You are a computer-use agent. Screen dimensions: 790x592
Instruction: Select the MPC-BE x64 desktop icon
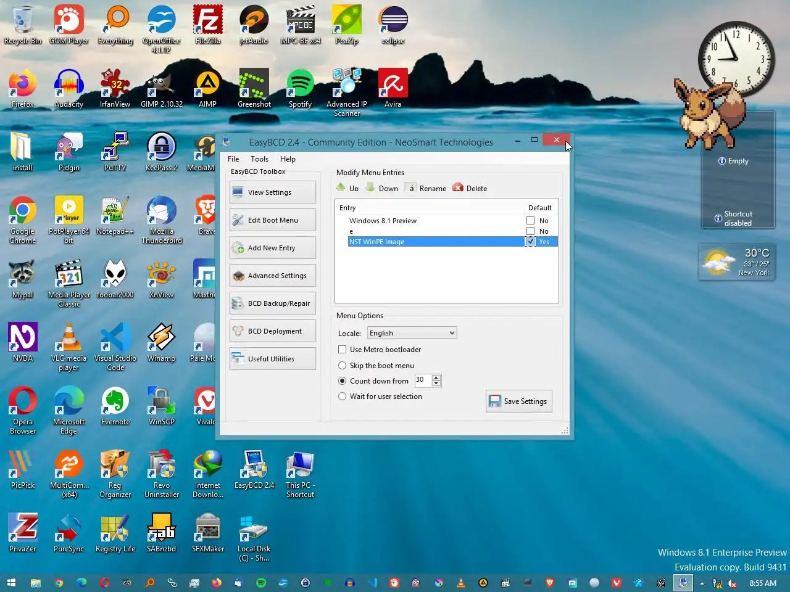tap(301, 25)
